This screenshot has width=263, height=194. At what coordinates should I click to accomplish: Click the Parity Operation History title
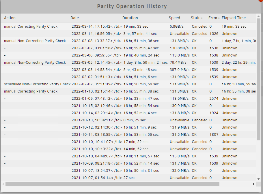(x=132, y=6)
